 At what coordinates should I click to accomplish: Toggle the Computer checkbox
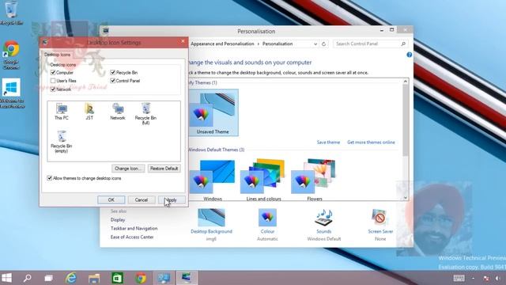click(53, 73)
